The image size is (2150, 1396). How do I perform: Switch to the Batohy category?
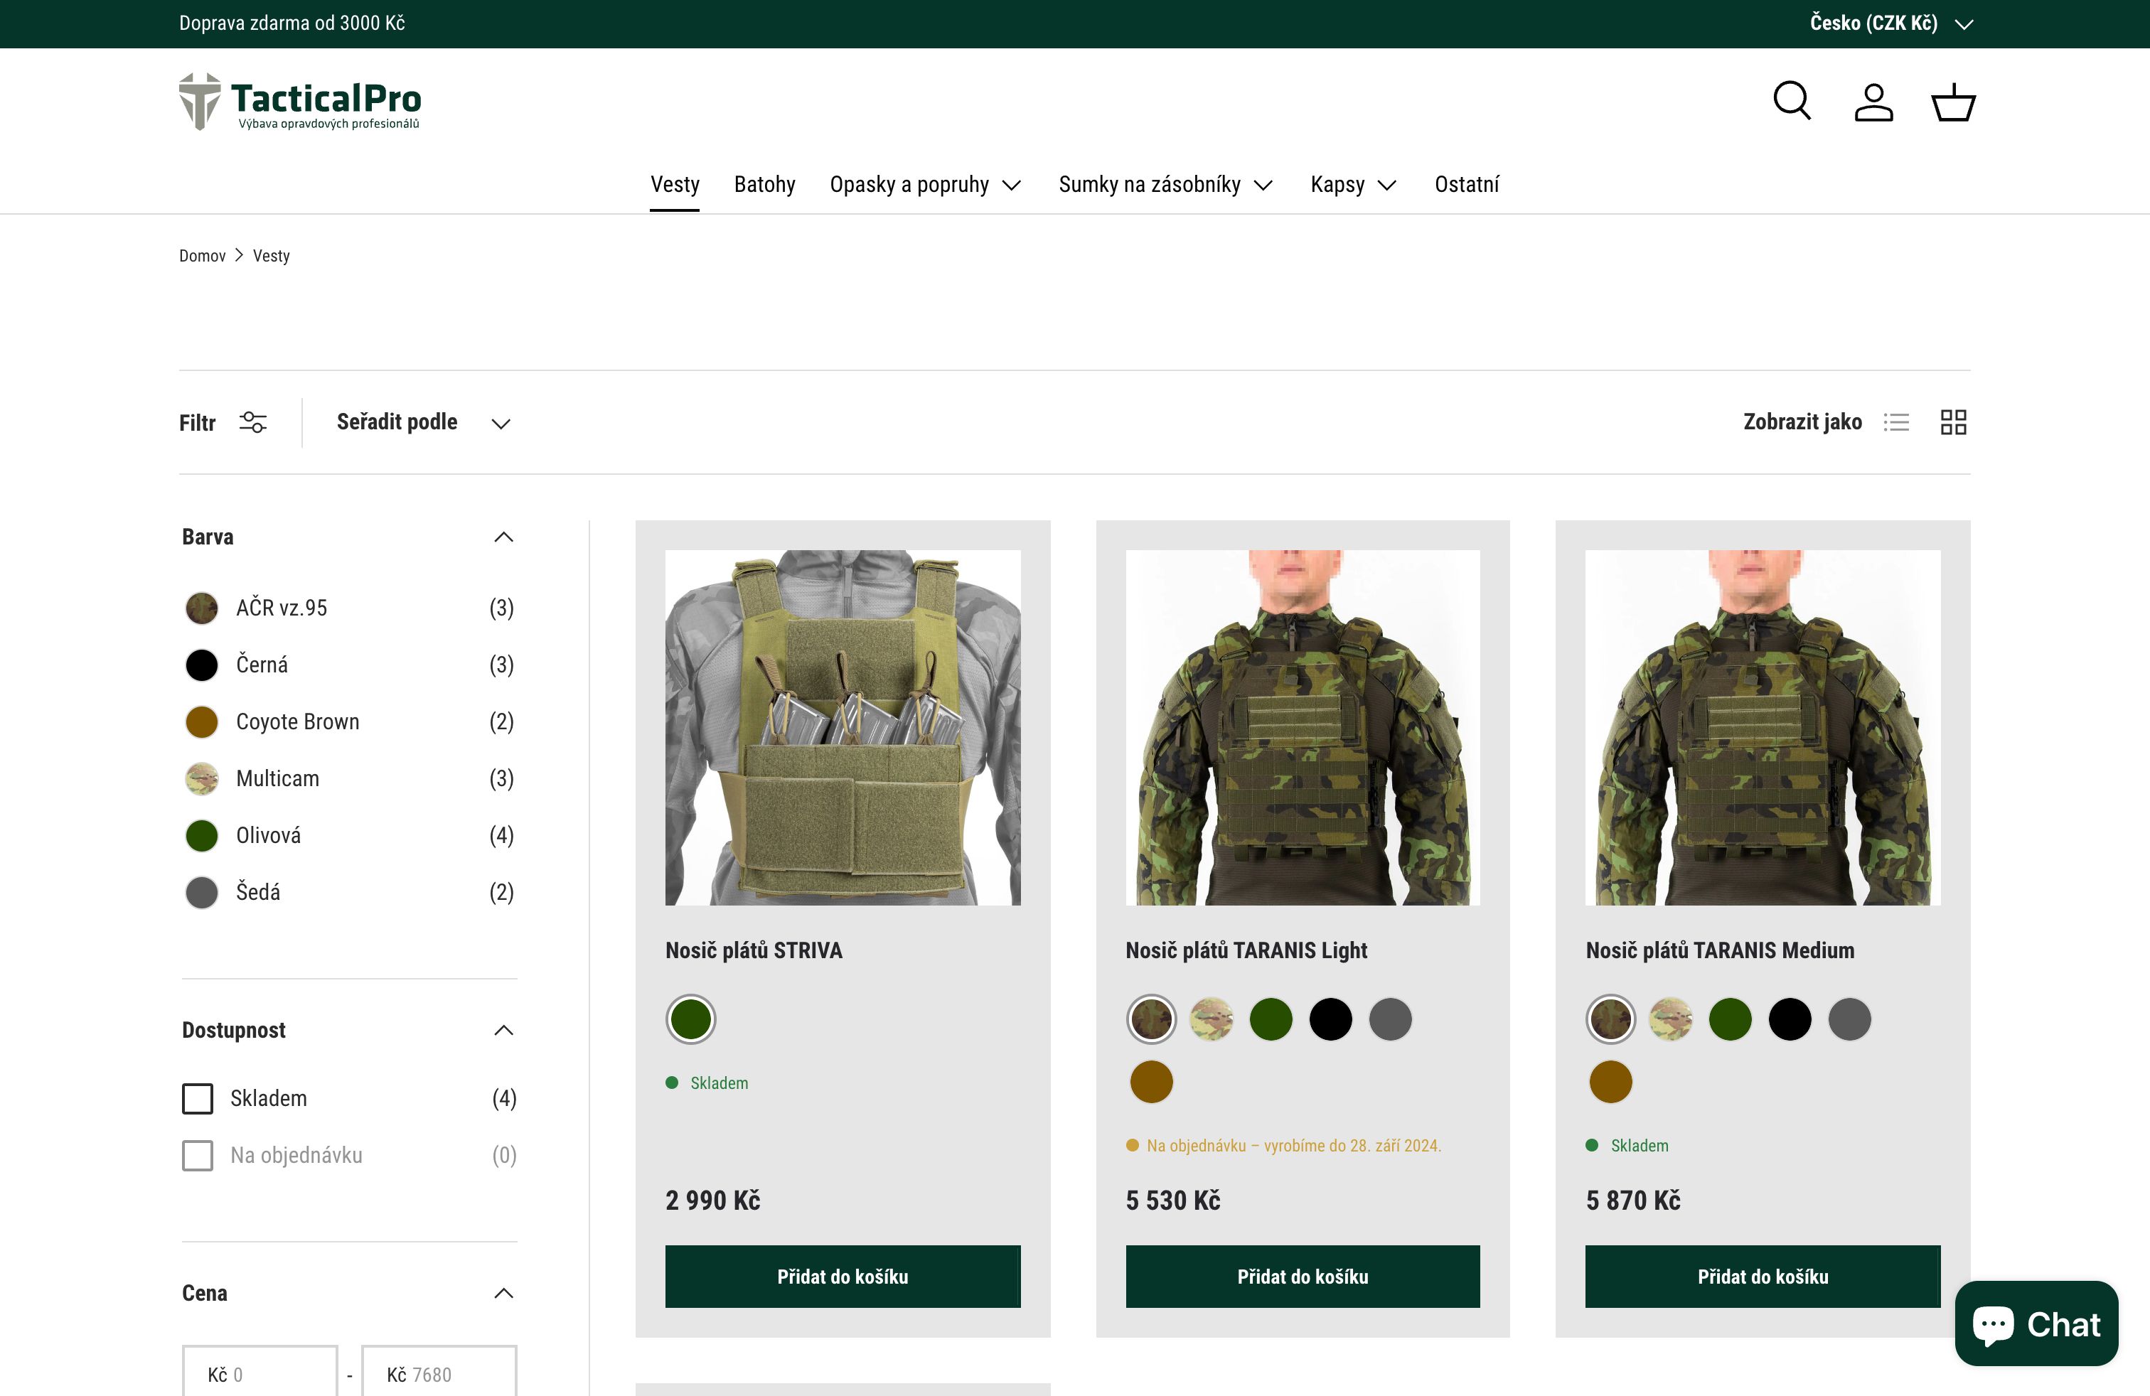[x=764, y=184]
